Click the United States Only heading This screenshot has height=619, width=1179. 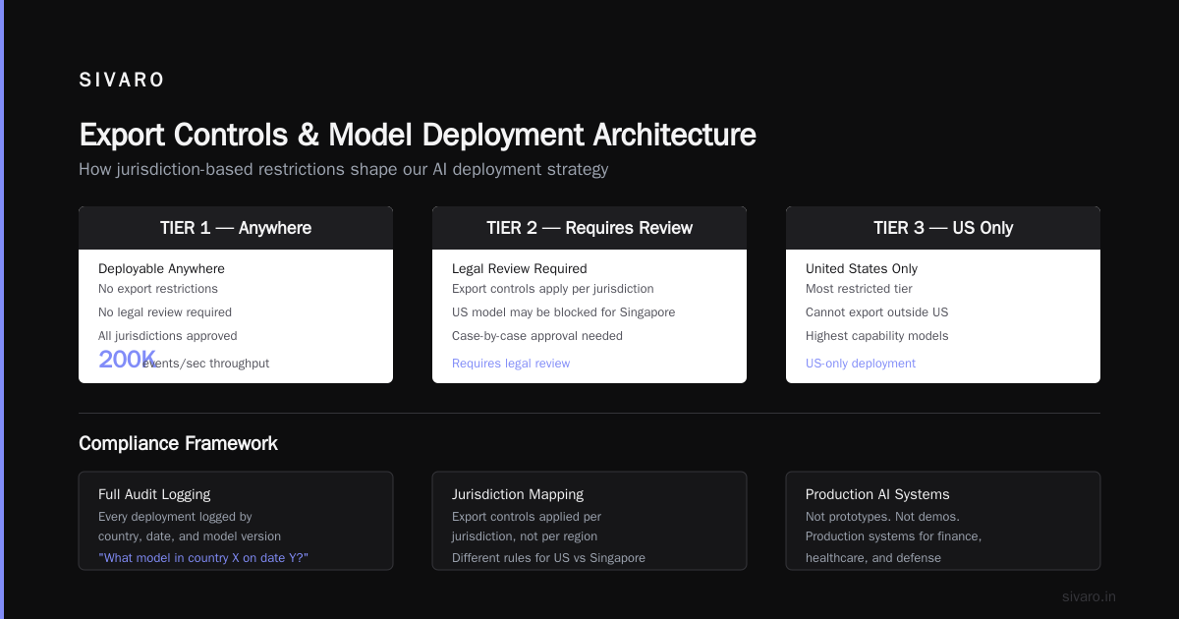point(862,268)
